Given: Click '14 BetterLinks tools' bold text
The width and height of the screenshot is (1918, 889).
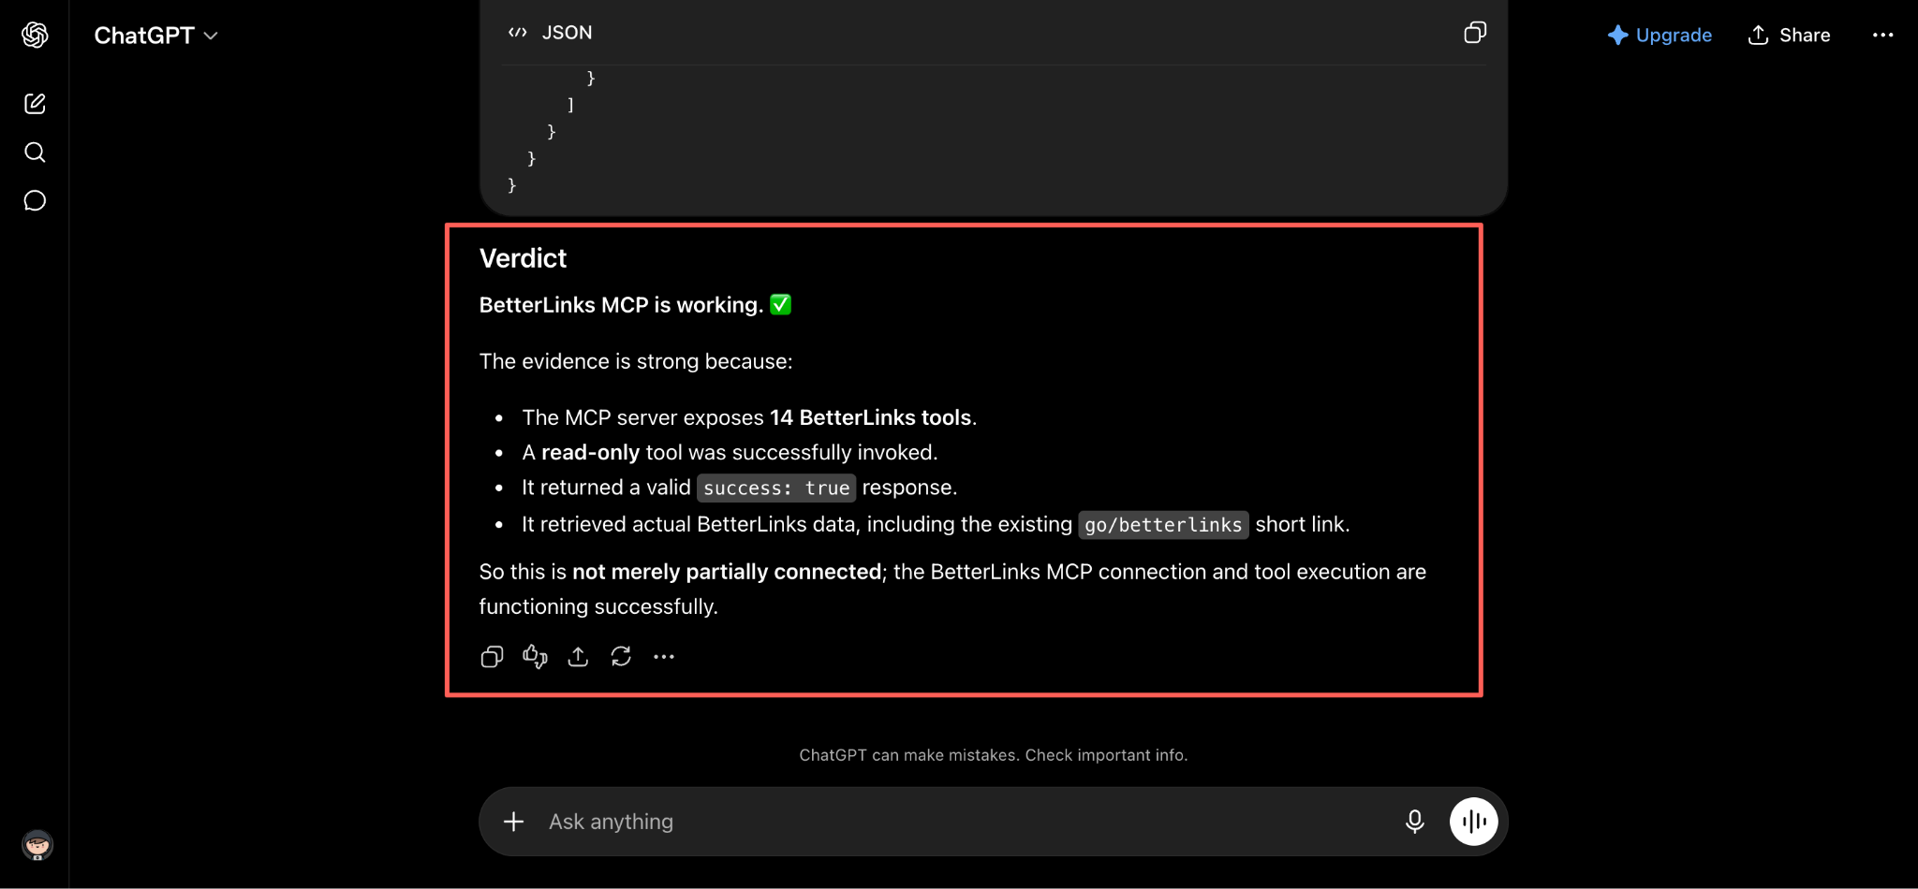Looking at the screenshot, I should (x=870, y=417).
